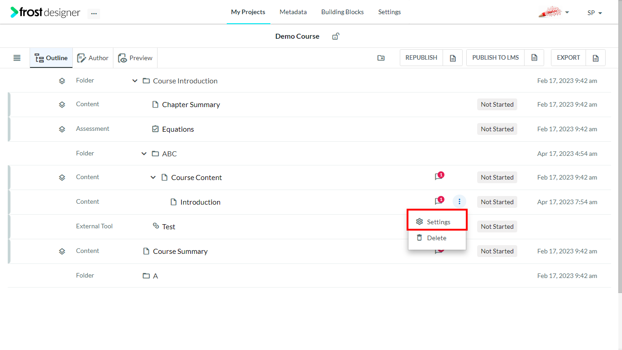Image resolution: width=622 pixels, height=350 pixels.
Task: Click layers icon in Course Content row
Action: [62, 178]
